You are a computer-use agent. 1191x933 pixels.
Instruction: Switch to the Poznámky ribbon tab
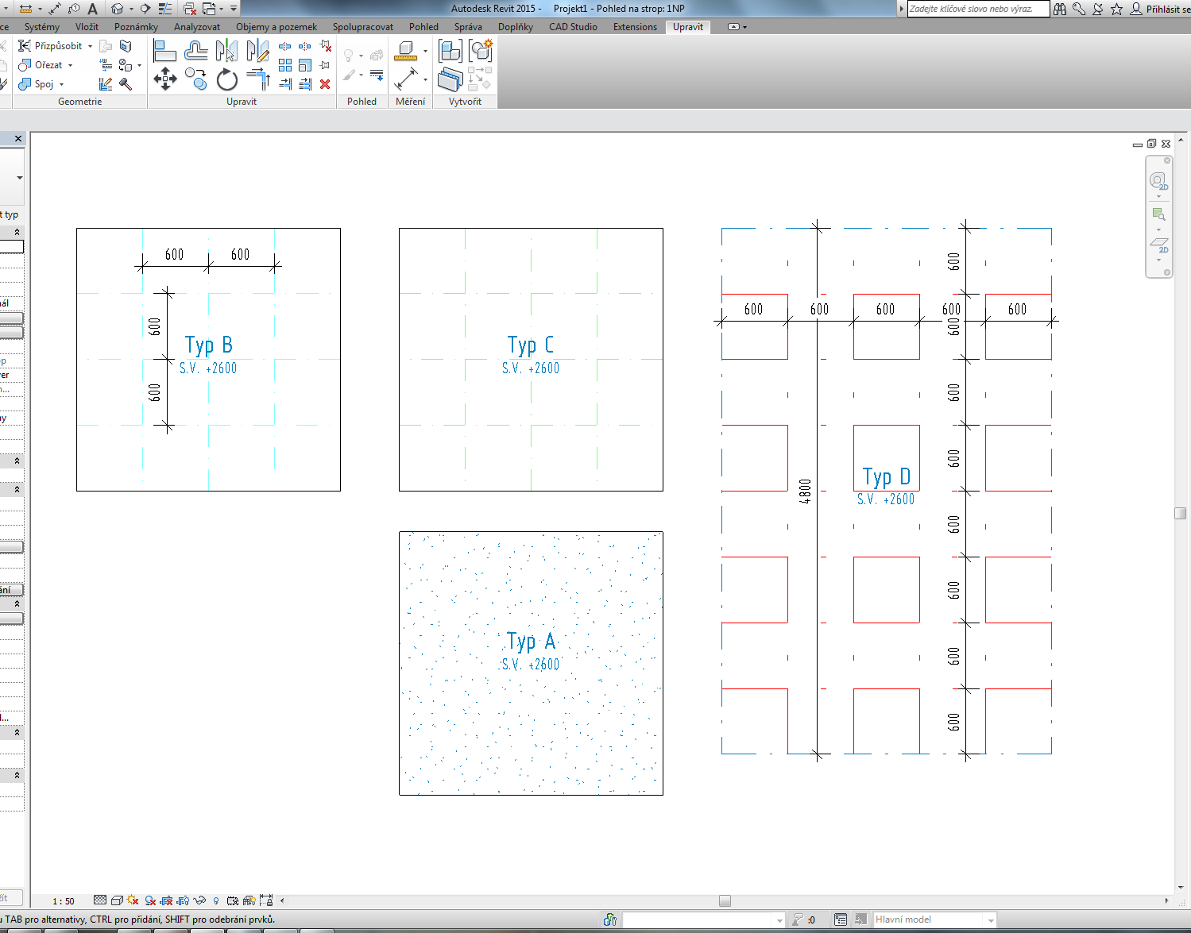(136, 27)
